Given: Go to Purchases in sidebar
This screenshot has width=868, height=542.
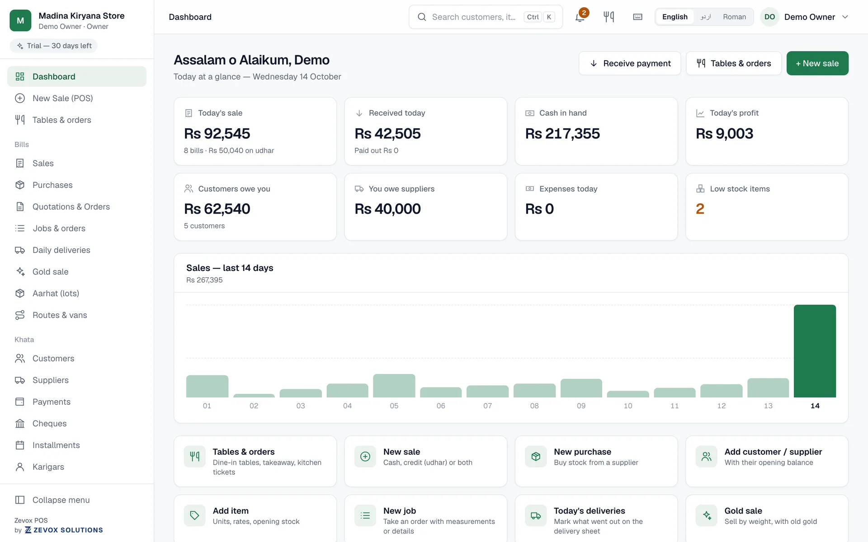Looking at the screenshot, I should (77, 185).
